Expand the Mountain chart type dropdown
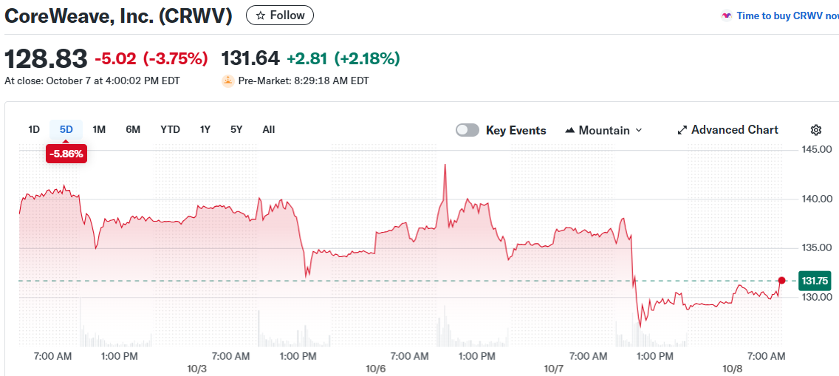Screen dimensions: 839x376 639,131
